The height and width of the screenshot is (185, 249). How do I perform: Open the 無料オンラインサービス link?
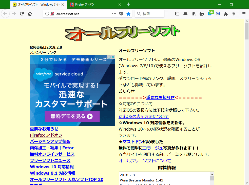[x=52, y=154]
